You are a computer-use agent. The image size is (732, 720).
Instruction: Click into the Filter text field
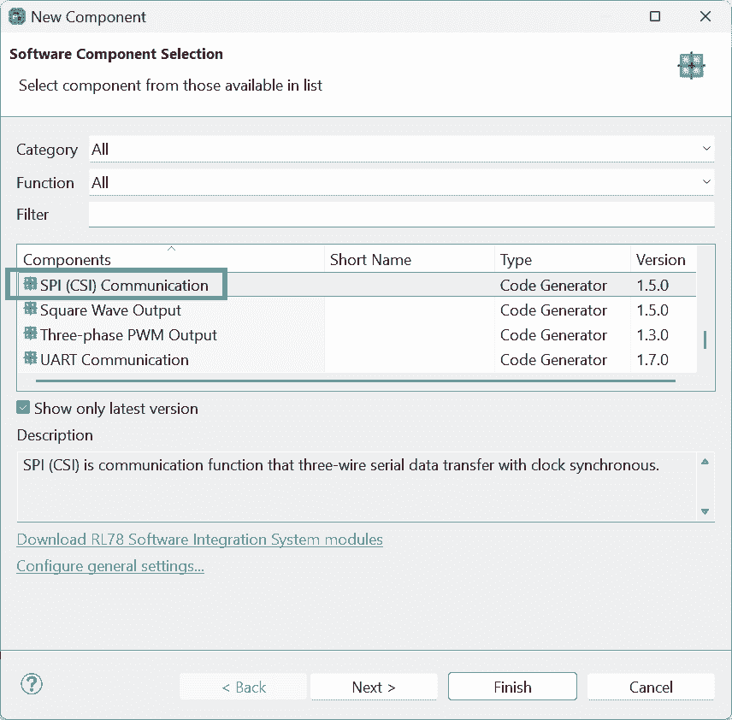coord(401,215)
